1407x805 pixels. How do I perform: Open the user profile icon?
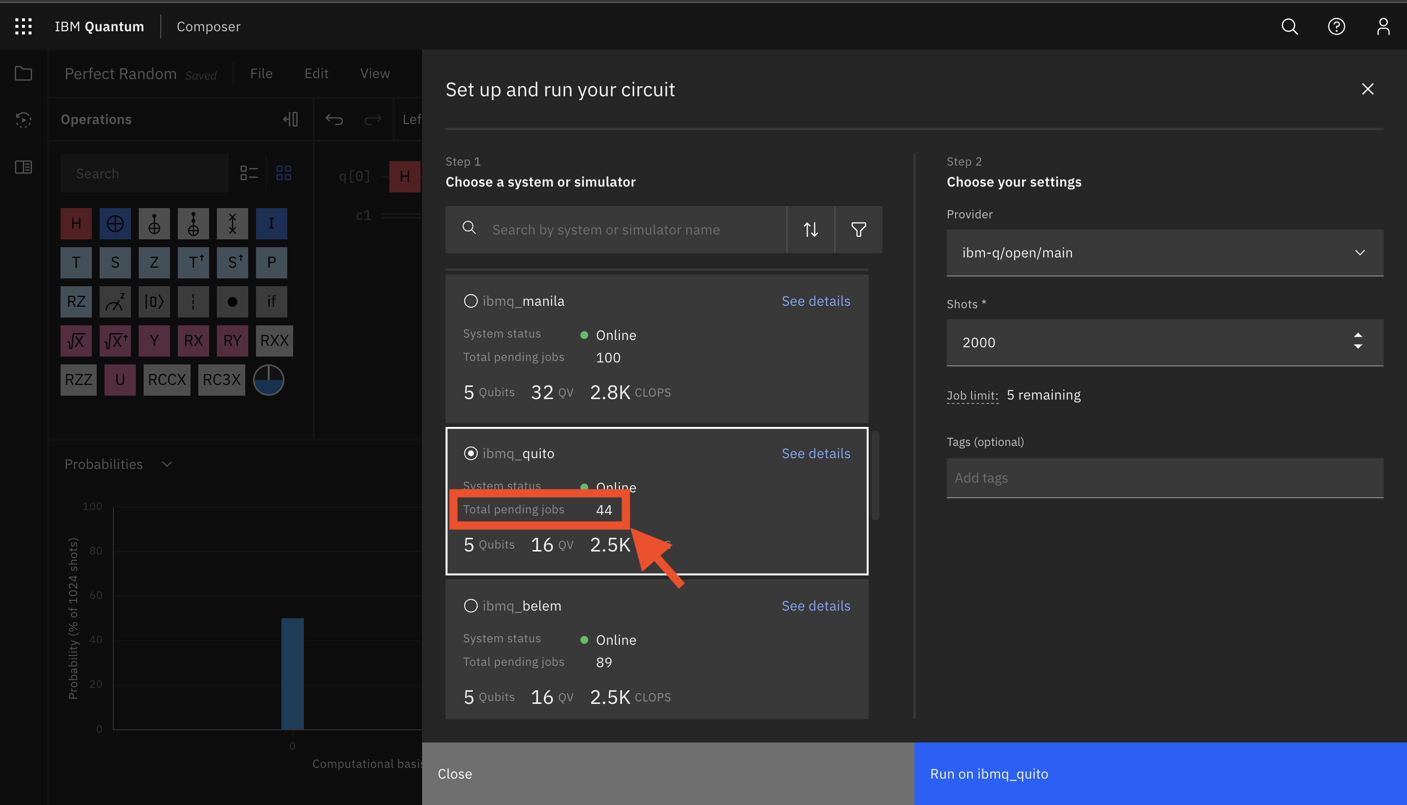(x=1383, y=26)
